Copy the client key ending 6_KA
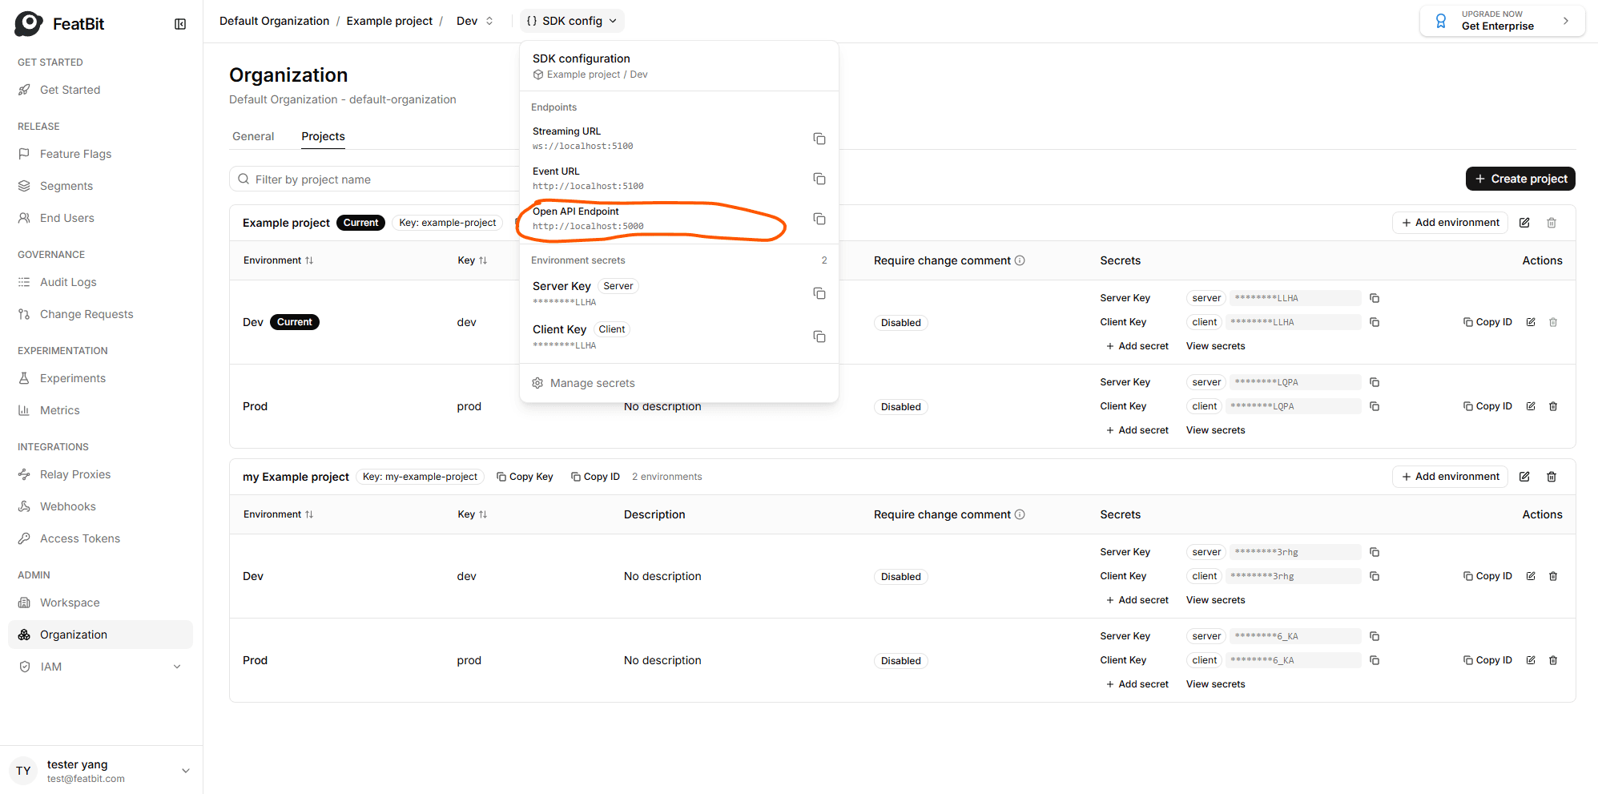This screenshot has height=794, width=1598. point(1375,660)
